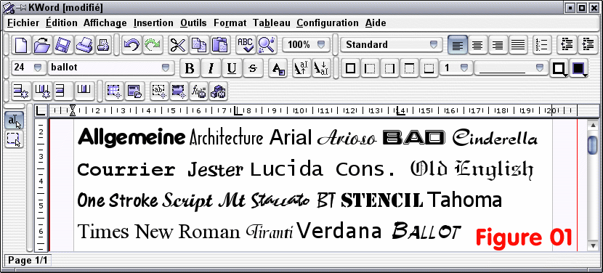Click the vertical scrollbar down arrow
The image size is (603, 273).
pyautogui.click(x=593, y=245)
